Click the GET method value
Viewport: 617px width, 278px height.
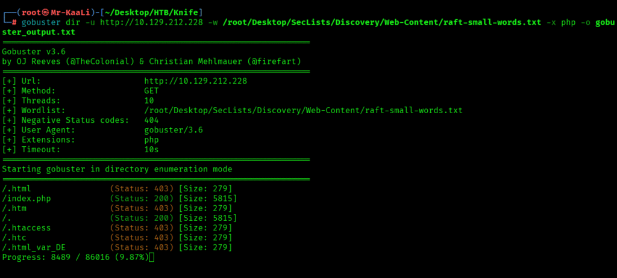pyautogui.click(x=151, y=91)
